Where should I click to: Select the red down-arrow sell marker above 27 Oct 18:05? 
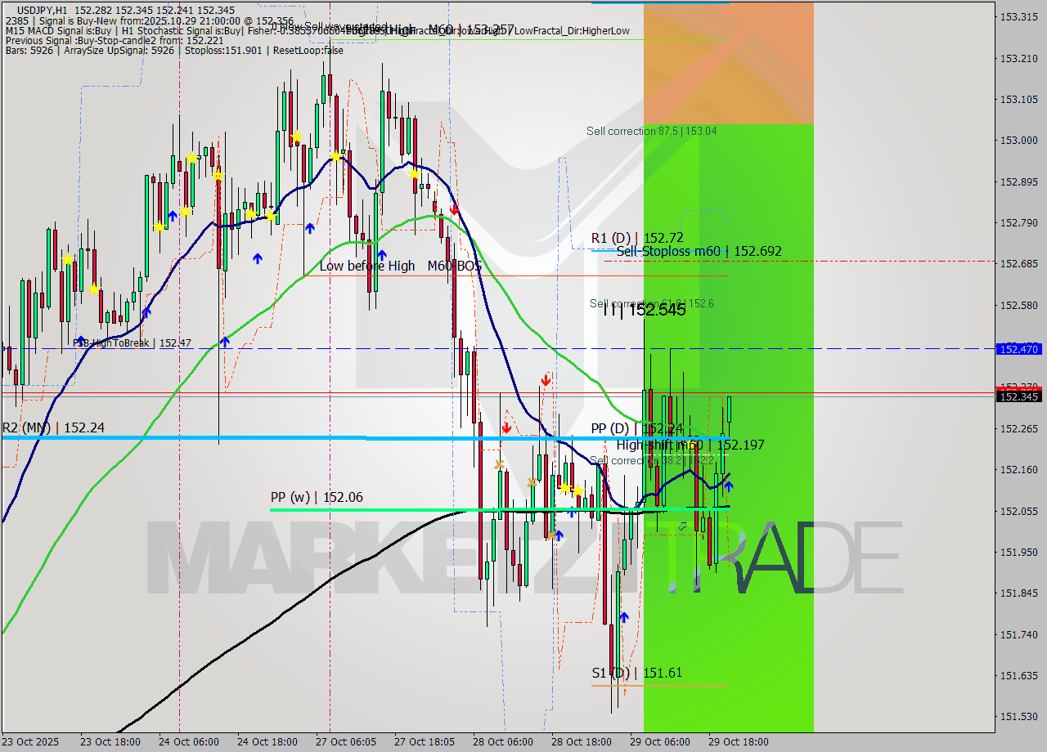(x=455, y=210)
